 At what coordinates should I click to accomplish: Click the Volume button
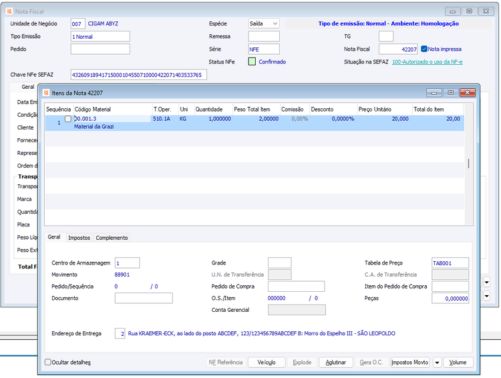coord(458,363)
